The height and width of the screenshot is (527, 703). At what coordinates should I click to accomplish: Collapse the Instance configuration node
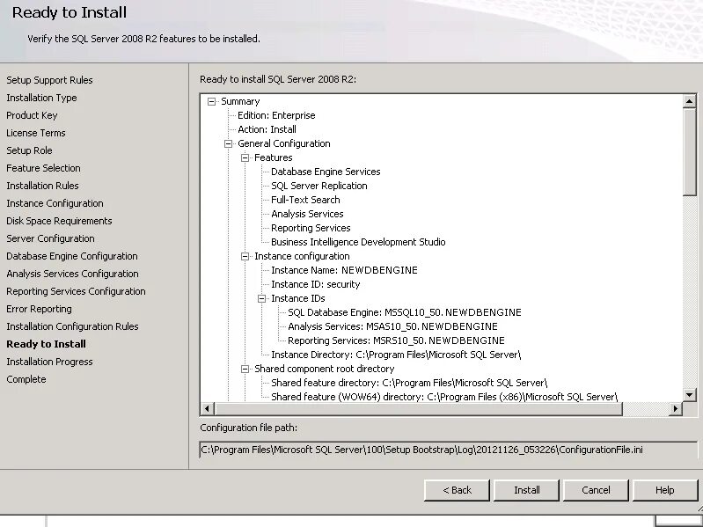click(245, 256)
